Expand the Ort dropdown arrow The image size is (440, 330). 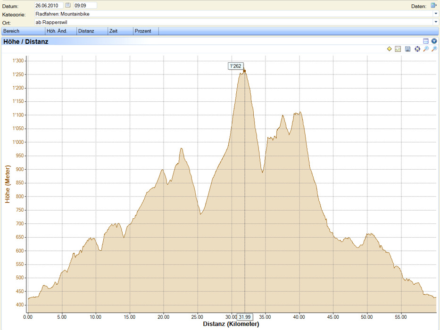tap(435, 22)
